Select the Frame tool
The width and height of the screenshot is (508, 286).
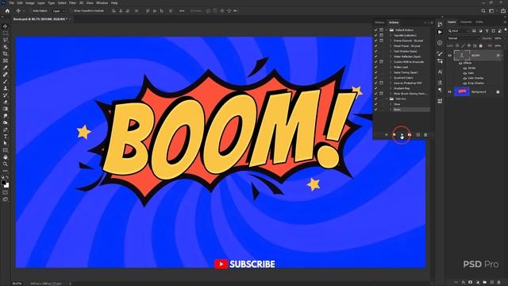click(6, 60)
